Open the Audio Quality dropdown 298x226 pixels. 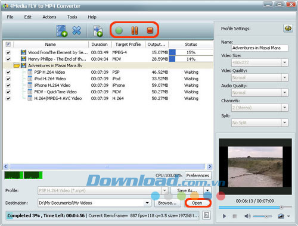[x=284, y=93]
